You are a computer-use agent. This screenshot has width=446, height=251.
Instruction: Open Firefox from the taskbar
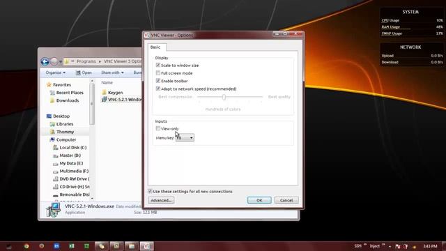point(42,246)
